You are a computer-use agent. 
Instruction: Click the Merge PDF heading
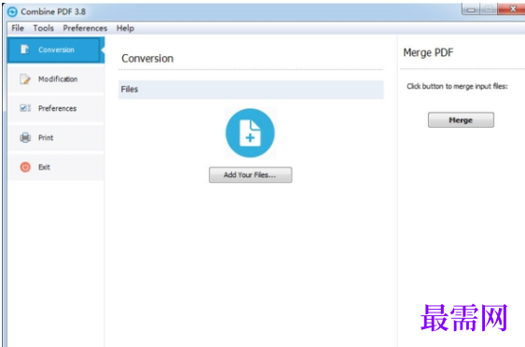tap(428, 52)
